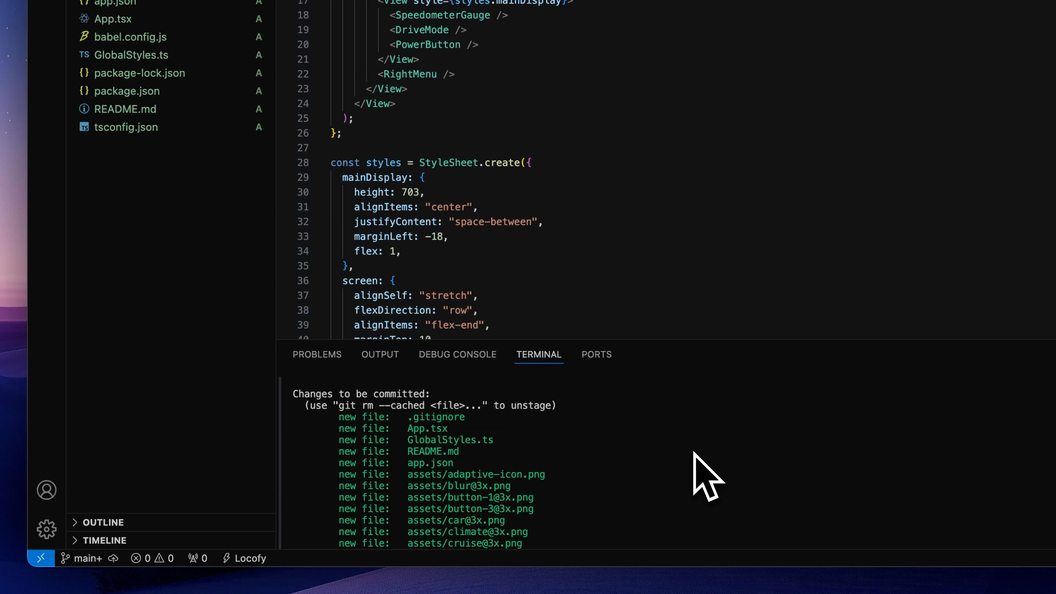This screenshot has height=594, width=1056.
Task: Open GlobalStyles.ts file
Action: [131, 55]
